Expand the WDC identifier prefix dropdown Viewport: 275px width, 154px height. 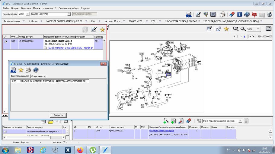(x=27, y=14)
